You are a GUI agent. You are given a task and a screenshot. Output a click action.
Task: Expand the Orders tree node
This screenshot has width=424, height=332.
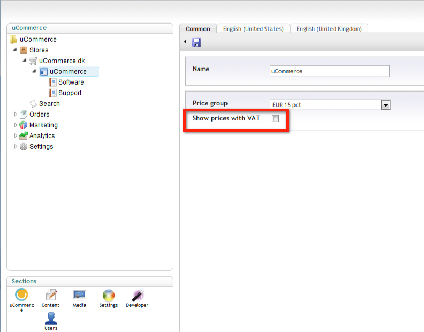16,115
